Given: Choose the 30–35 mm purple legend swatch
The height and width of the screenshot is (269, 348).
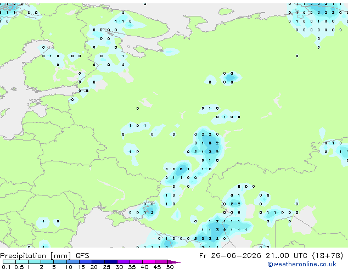Looking at the screenshot, I should 123,262.
